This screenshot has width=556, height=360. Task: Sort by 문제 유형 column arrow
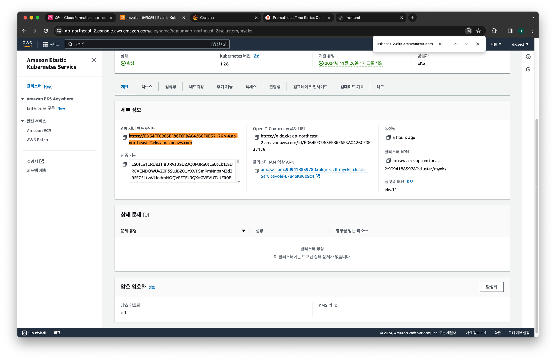click(x=244, y=231)
